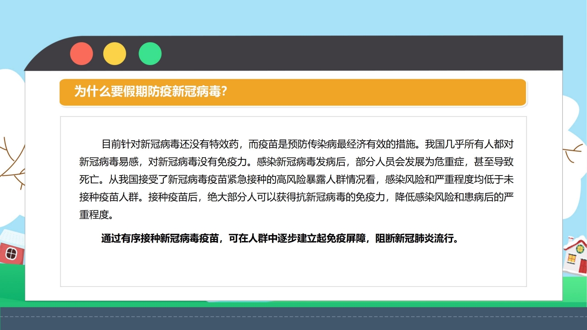Expand the orange title banner

coord(293,93)
